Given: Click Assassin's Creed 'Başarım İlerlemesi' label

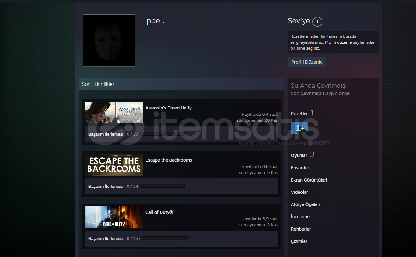Looking at the screenshot, I should pos(106,134).
